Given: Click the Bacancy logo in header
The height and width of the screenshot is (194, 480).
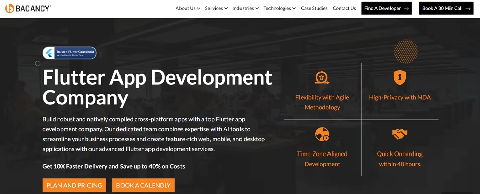Looking at the screenshot, I should (27, 8).
